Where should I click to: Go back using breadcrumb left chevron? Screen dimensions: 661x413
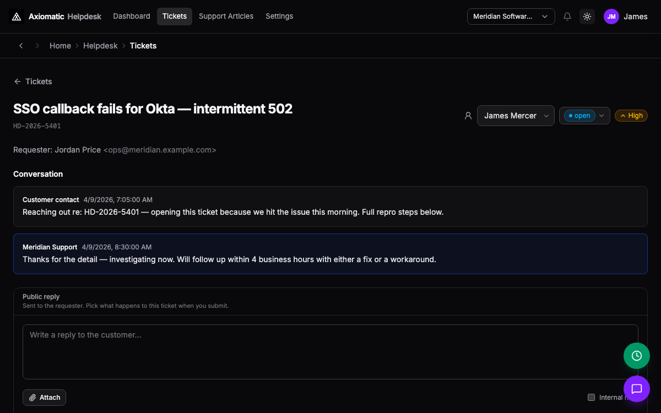click(21, 46)
